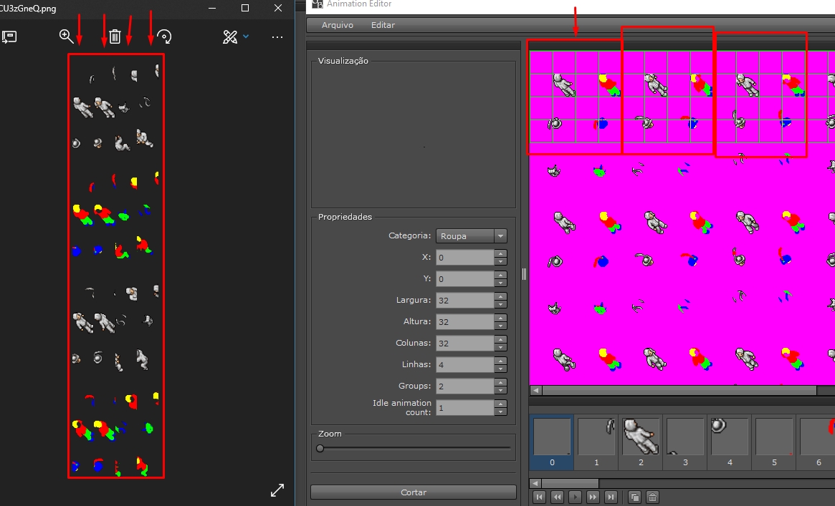Click the sprite sheet scroll left arrow
The width and height of the screenshot is (835, 506).
[x=535, y=391]
